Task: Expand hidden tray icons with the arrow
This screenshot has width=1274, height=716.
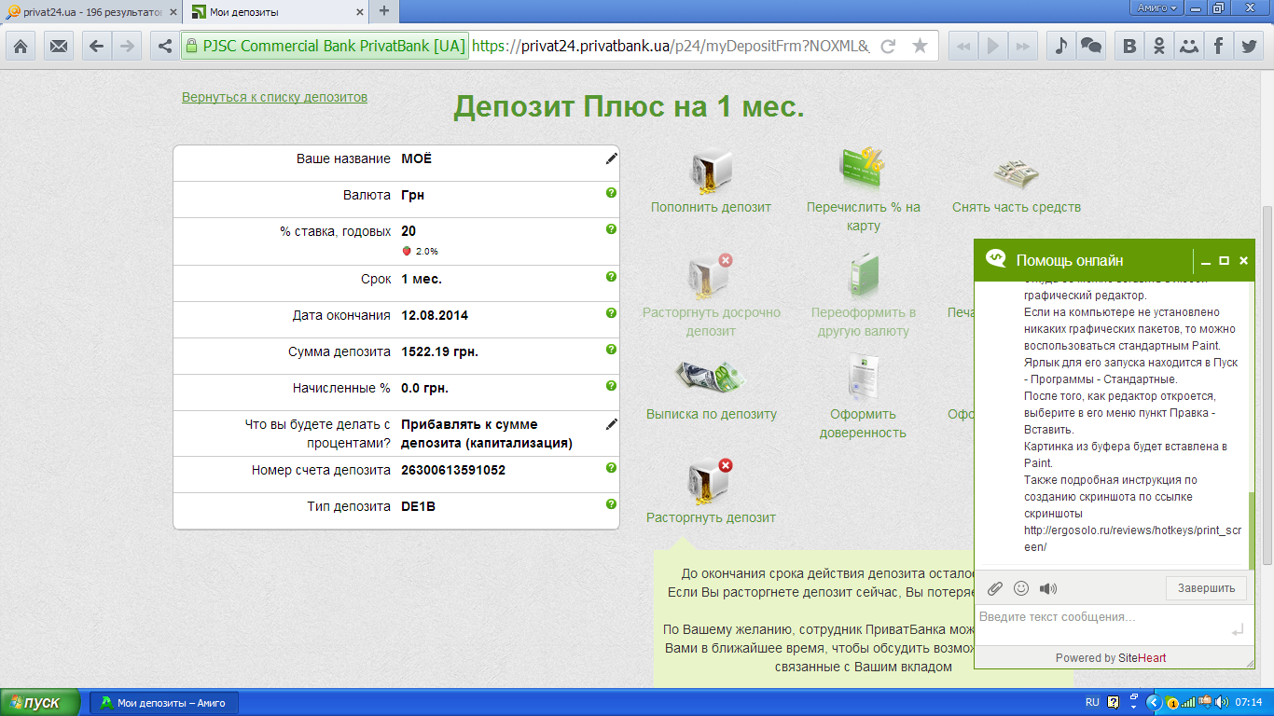Action: [1154, 702]
